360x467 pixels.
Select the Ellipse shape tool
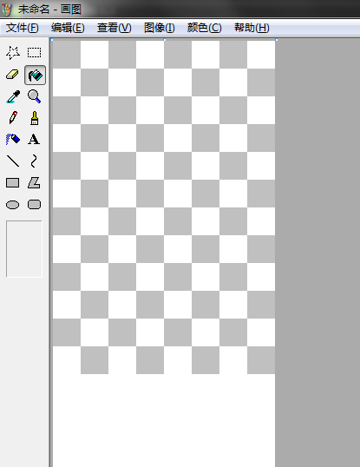[x=13, y=205]
